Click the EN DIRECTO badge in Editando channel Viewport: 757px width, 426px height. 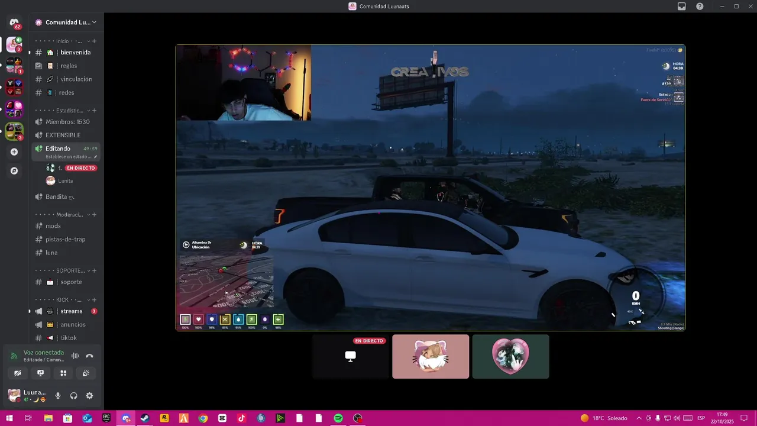[81, 168]
